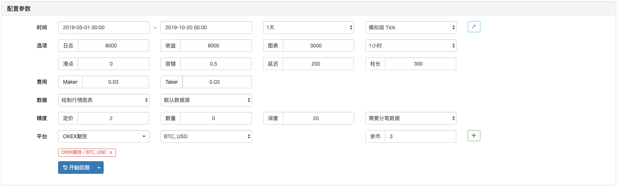Click the green plus add-platform icon
618x189 pixels.
[474, 136]
